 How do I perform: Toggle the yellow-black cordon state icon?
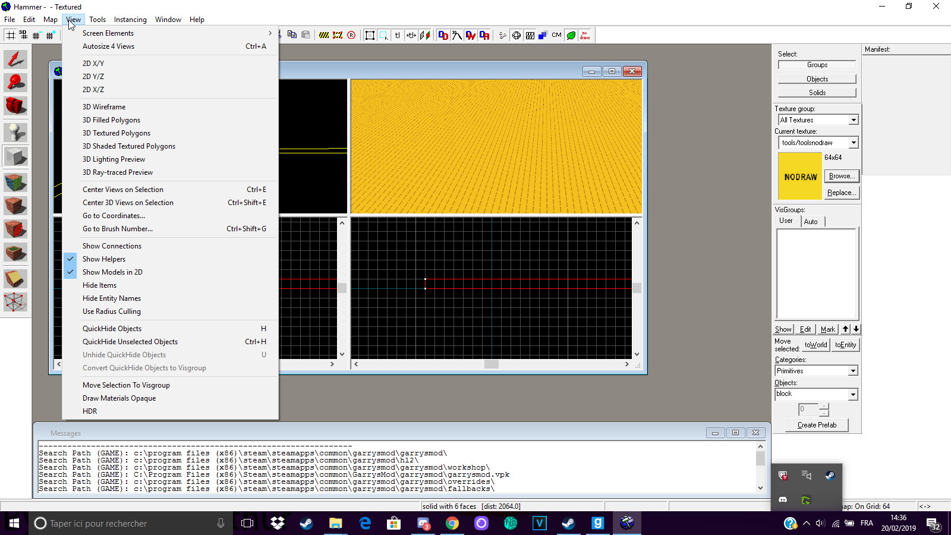click(x=324, y=35)
